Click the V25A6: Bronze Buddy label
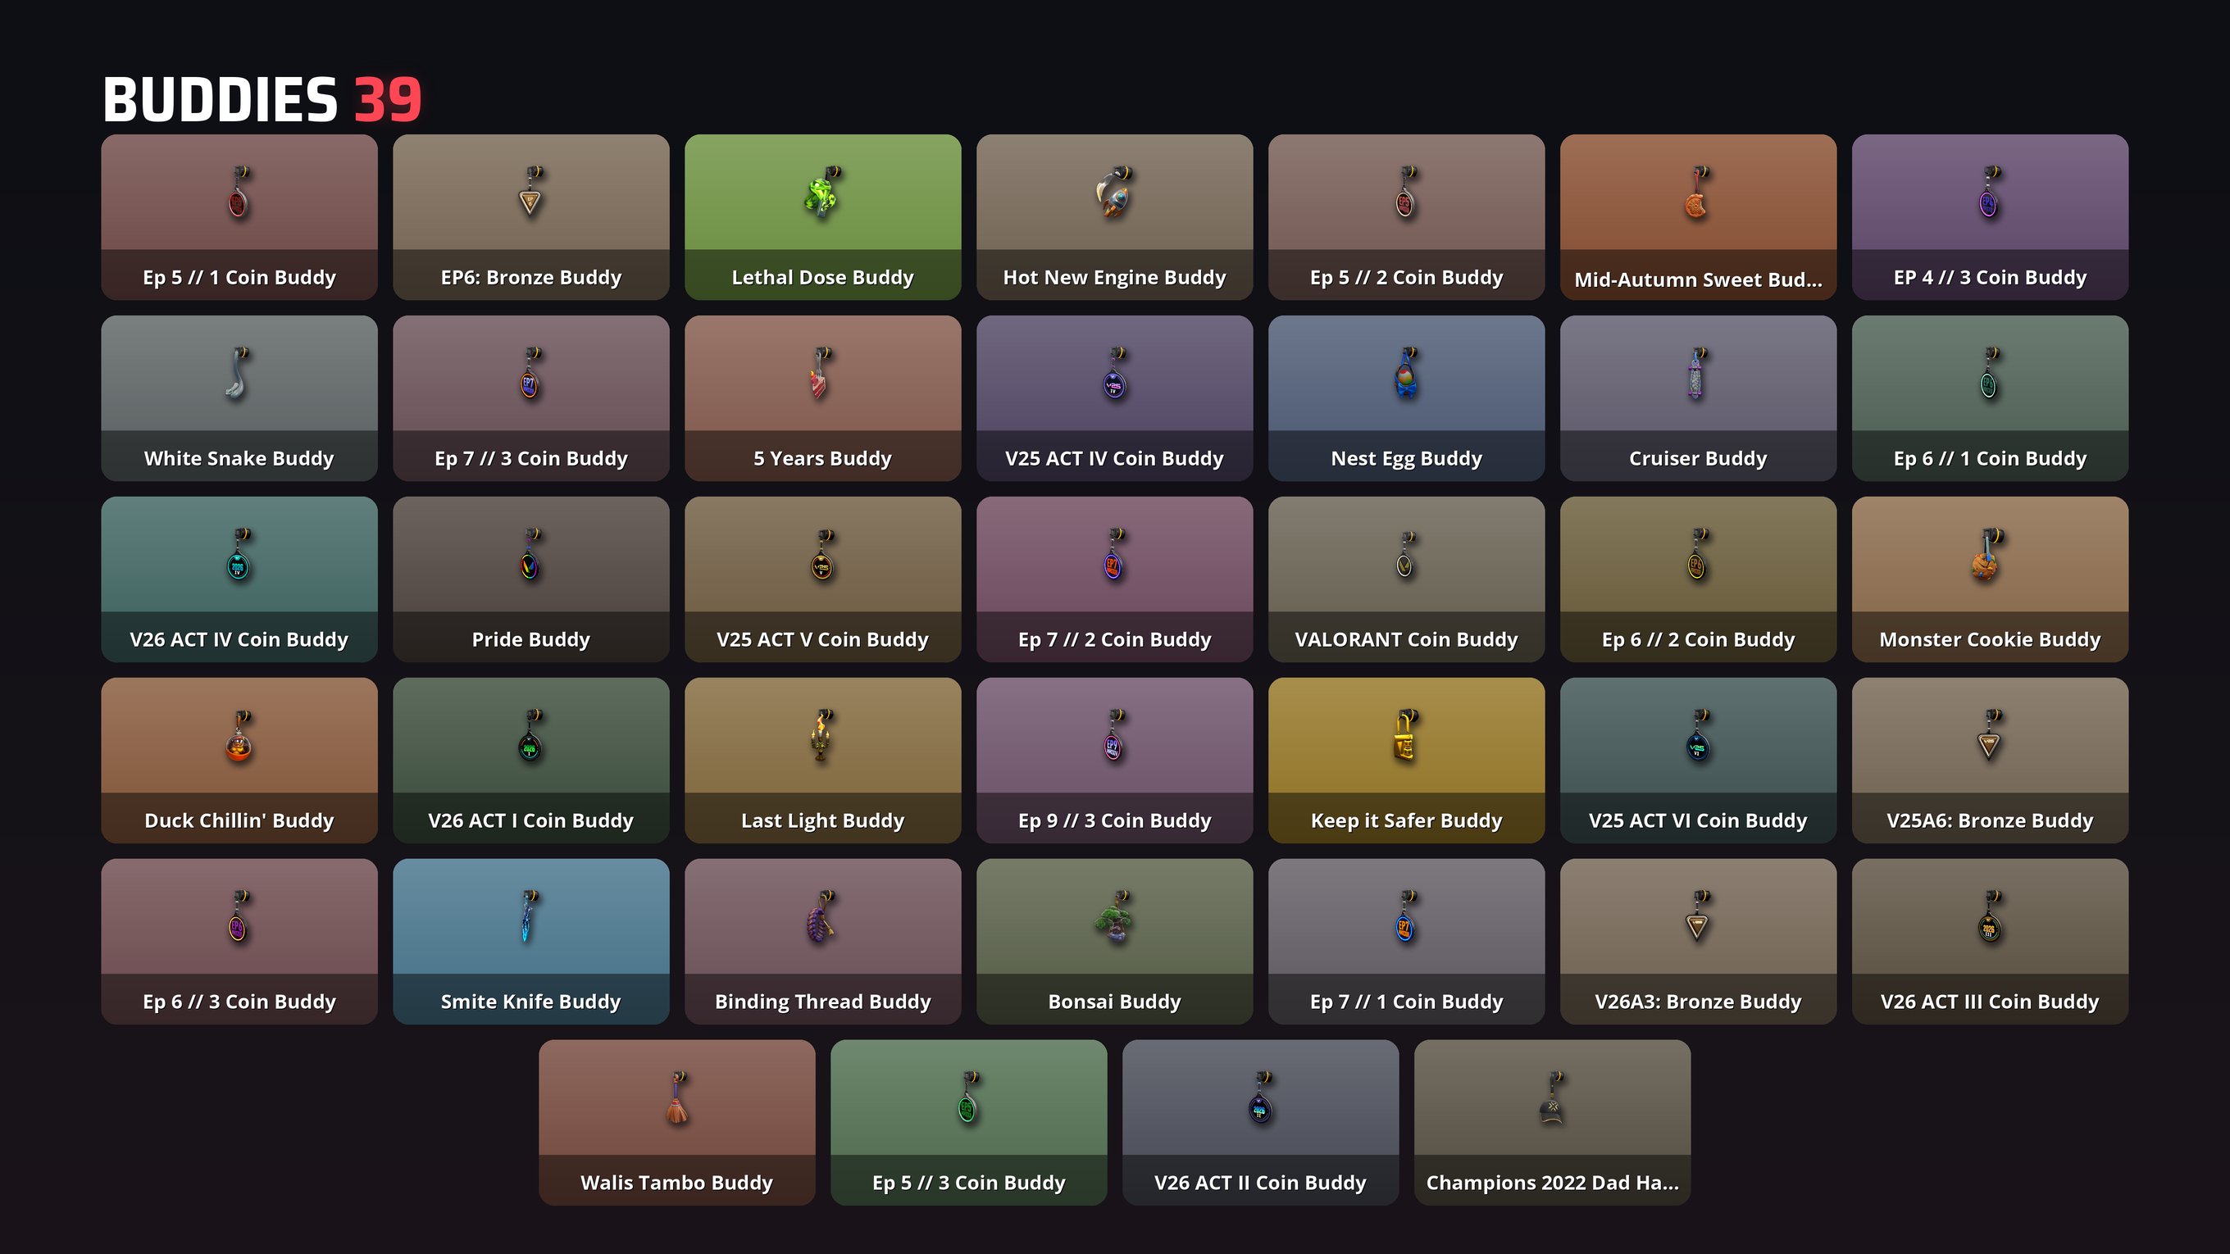 click(1989, 820)
